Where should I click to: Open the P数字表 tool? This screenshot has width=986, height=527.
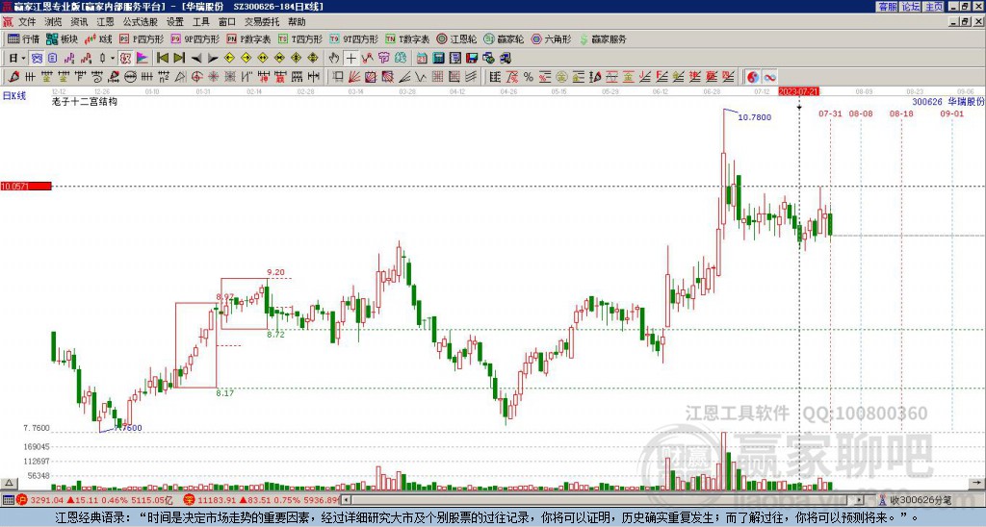(x=249, y=38)
